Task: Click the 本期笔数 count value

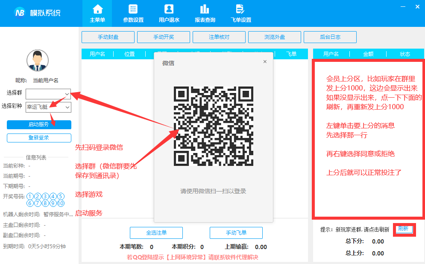Action: coord(152,247)
